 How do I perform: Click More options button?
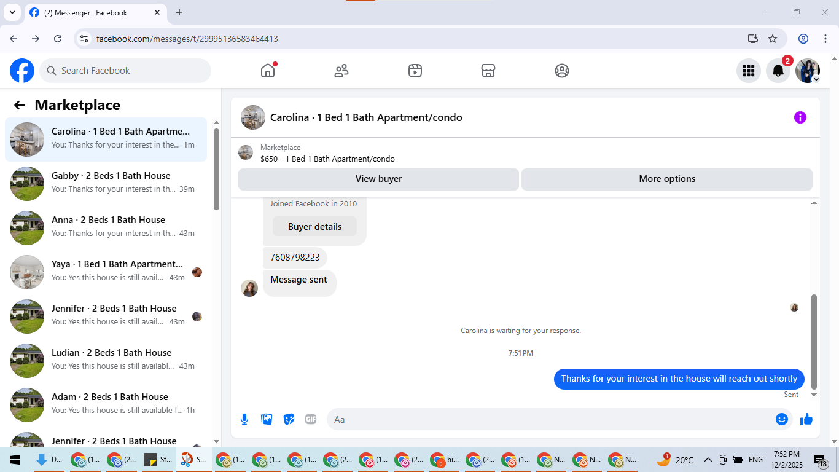[667, 179]
